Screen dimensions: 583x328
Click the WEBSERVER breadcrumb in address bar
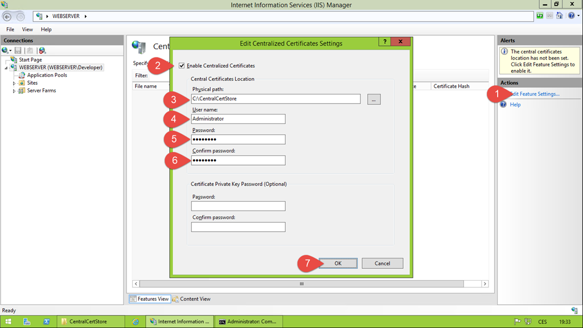tap(66, 16)
